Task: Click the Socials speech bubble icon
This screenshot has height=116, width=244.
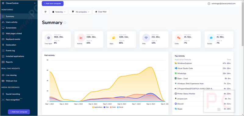Action: click(x=211, y=38)
